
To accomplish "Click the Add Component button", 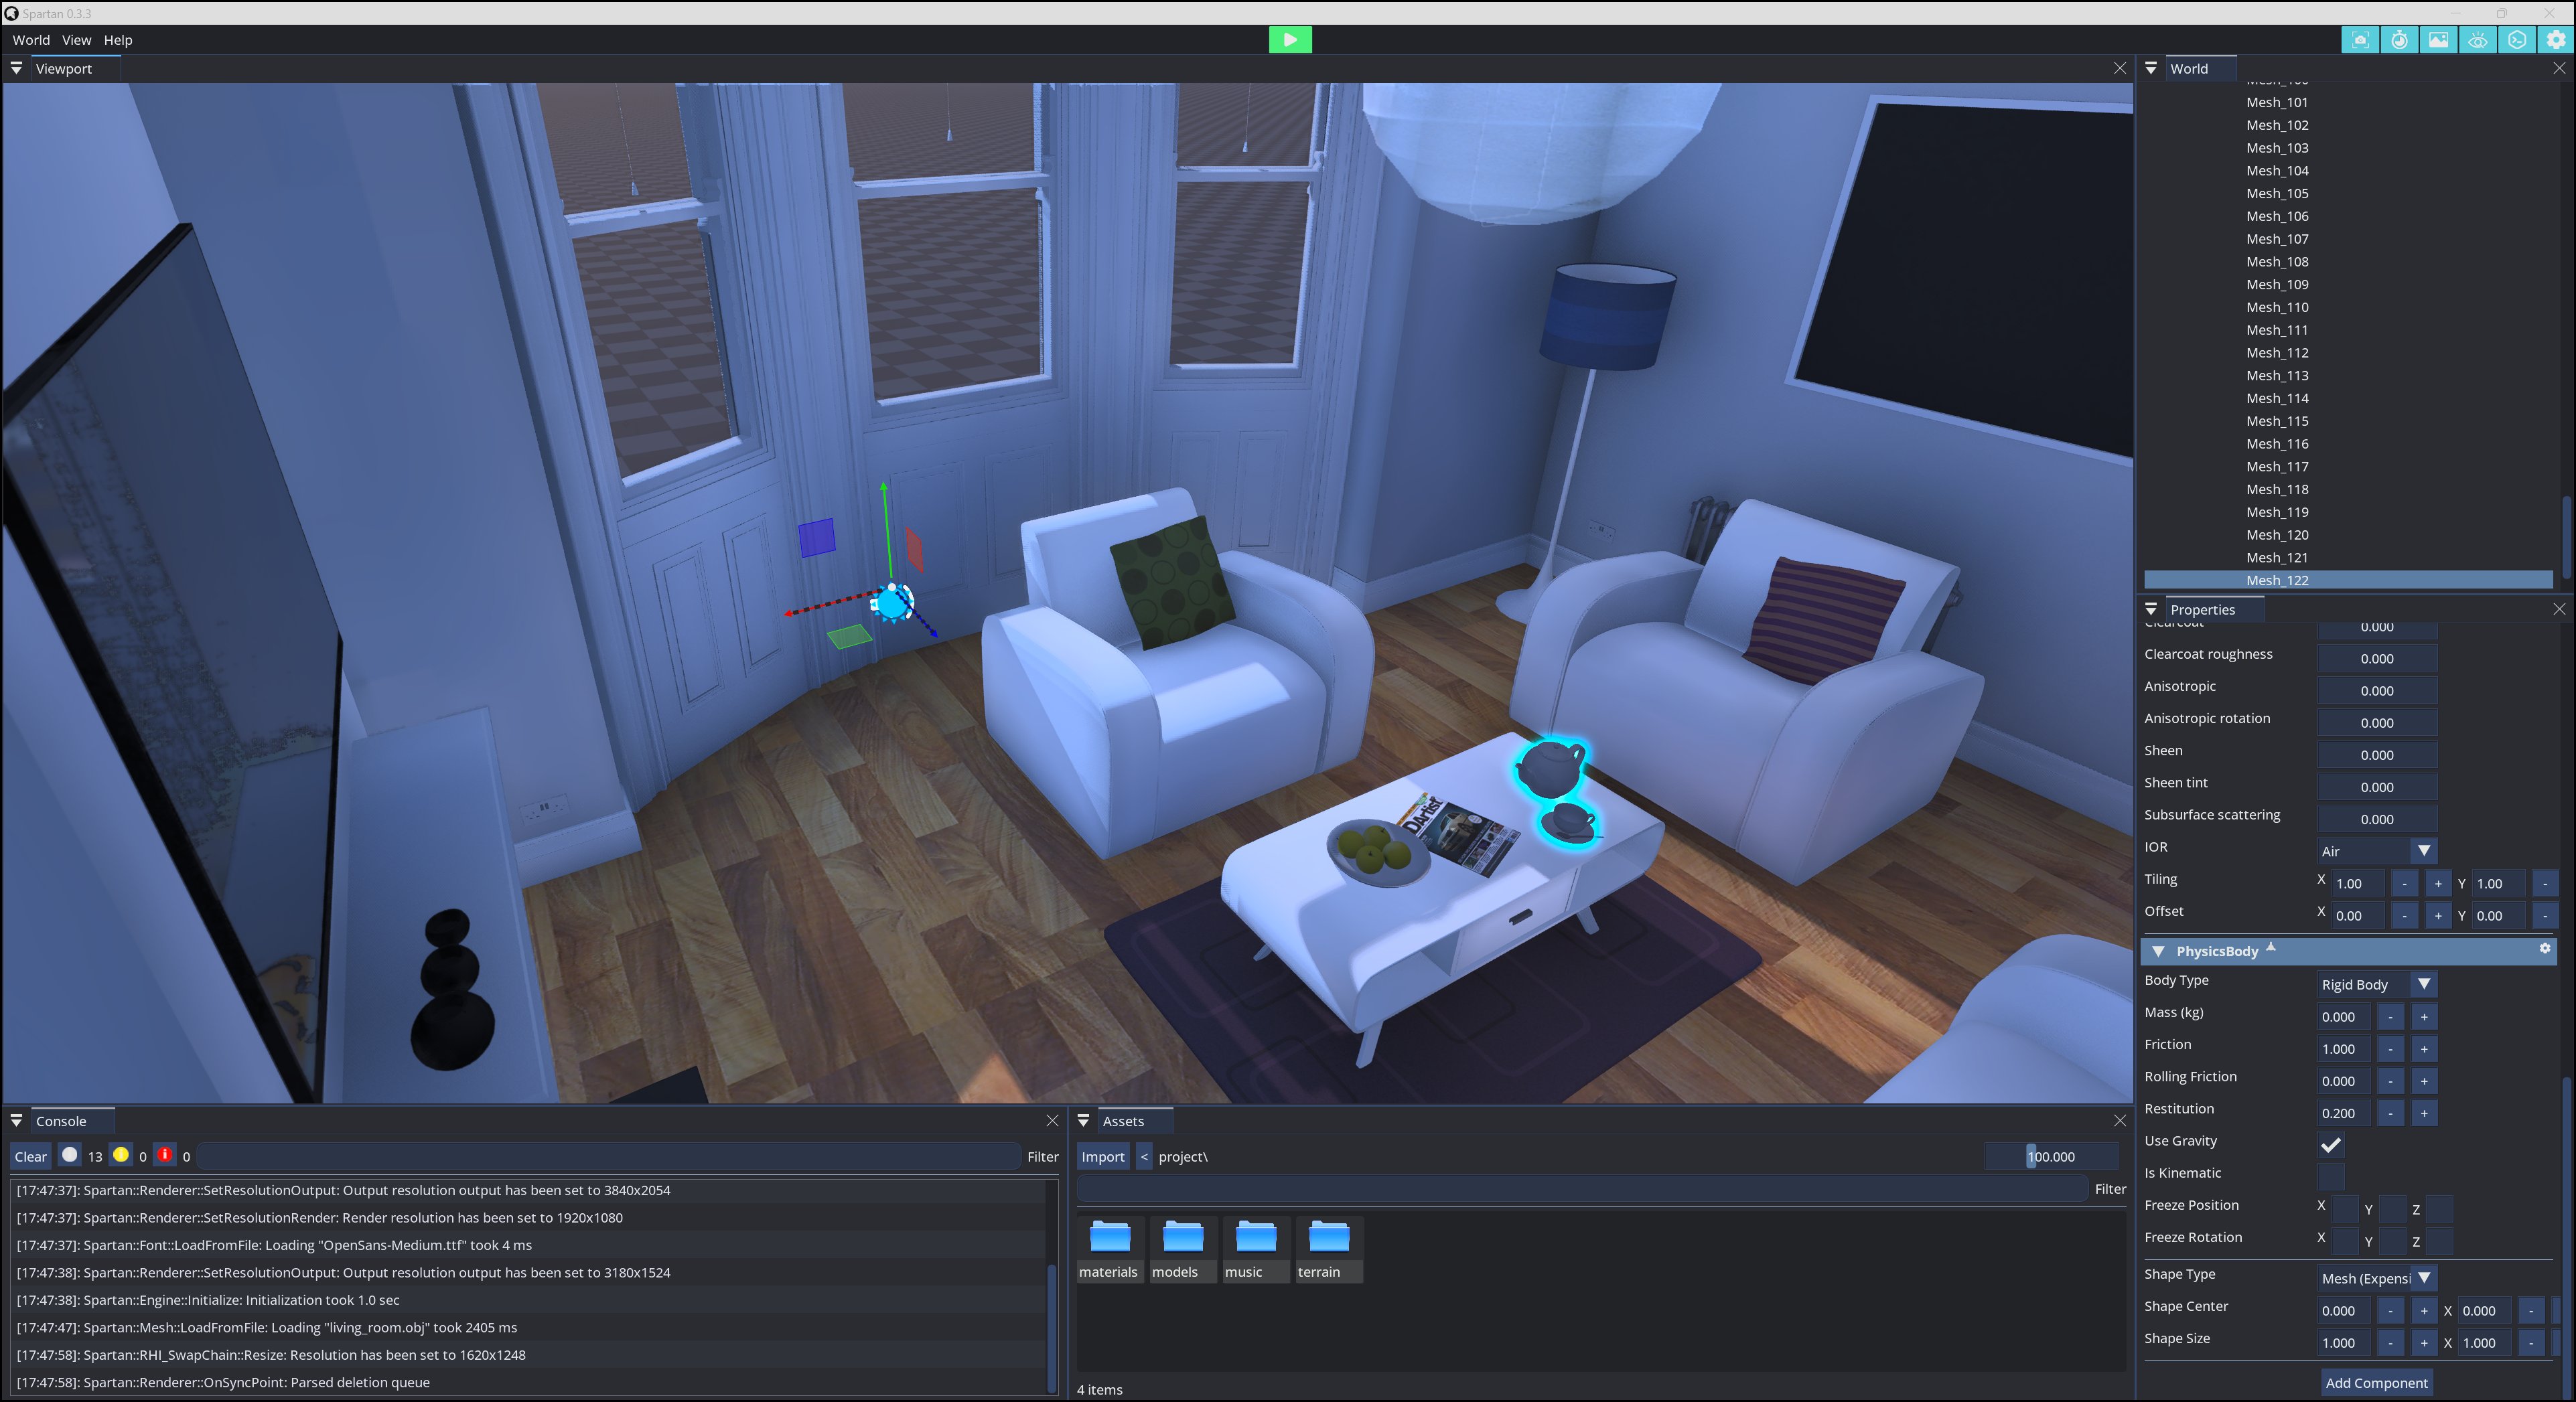I will [x=2376, y=1383].
